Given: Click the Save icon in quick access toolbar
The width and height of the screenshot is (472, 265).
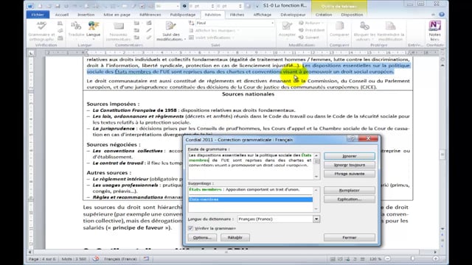Looking at the screenshot, I should pos(58,6).
